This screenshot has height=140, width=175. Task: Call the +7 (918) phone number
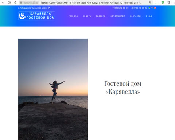pyautogui.click(x=139, y=8)
